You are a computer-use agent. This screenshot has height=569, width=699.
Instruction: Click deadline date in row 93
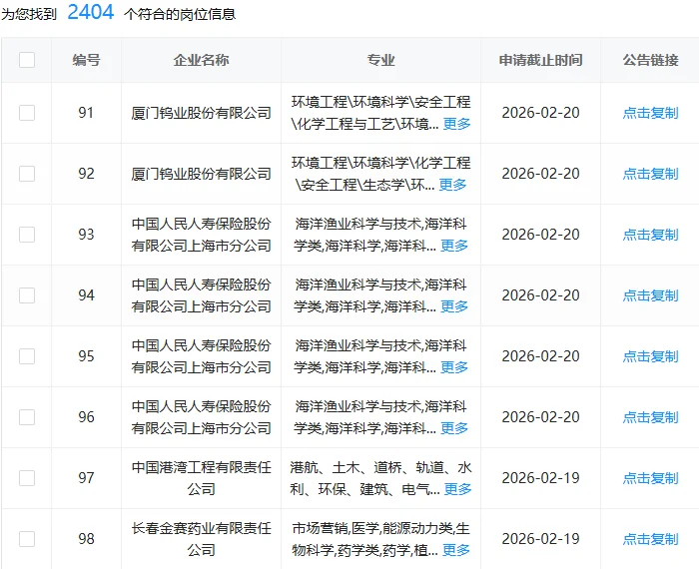(541, 235)
